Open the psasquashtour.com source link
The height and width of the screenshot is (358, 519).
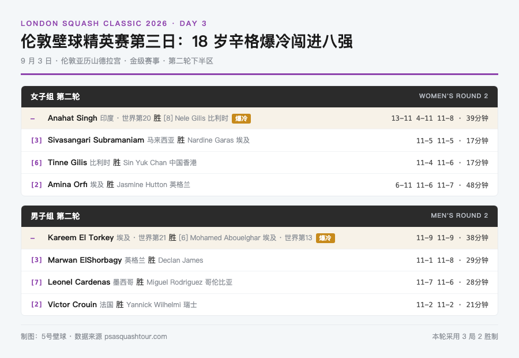tap(136, 337)
